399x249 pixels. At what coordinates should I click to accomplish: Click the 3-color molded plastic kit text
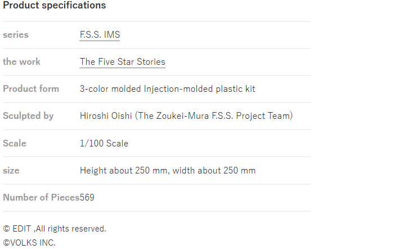(x=168, y=88)
